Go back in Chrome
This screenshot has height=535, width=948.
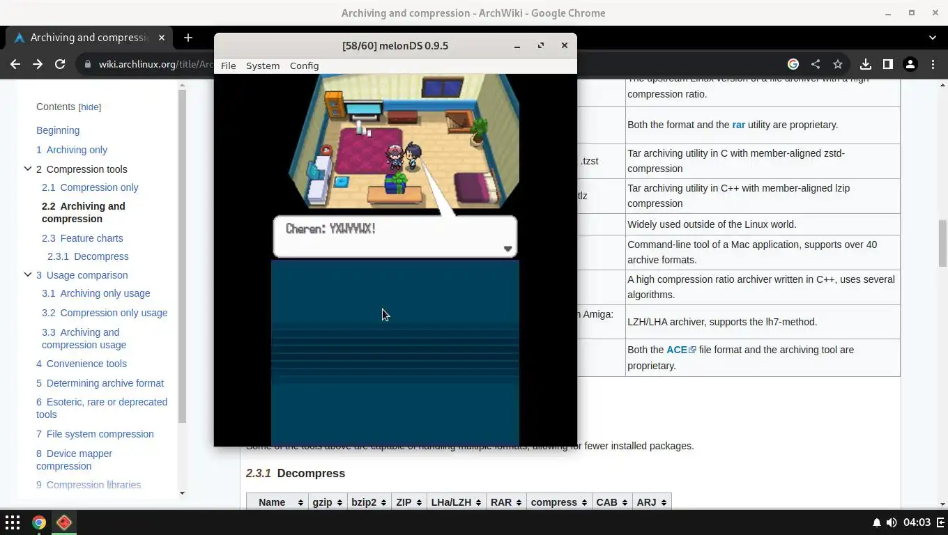pos(15,64)
